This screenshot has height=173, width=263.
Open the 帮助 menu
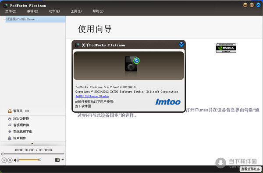(98, 11)
